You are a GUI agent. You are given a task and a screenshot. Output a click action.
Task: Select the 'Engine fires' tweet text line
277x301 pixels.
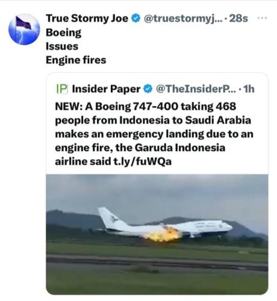pyautogui.click(x=76, y=60)
